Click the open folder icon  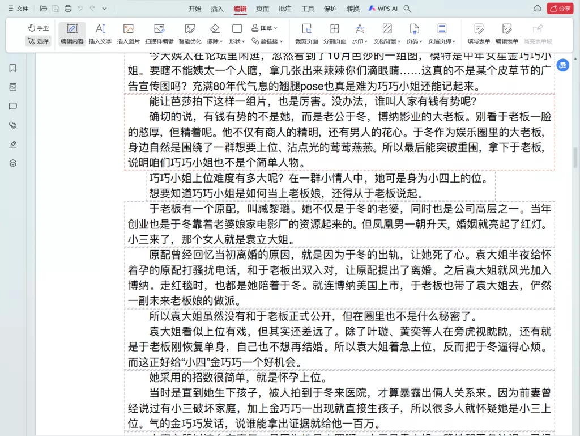(43, 9)
